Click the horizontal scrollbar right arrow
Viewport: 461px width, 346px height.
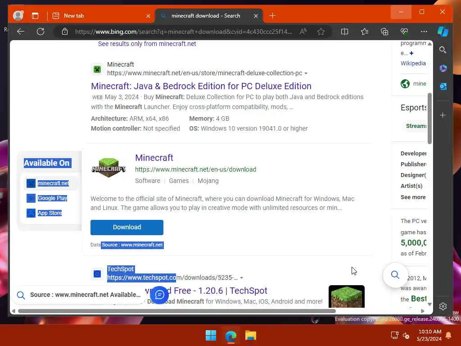pos(423,311)
